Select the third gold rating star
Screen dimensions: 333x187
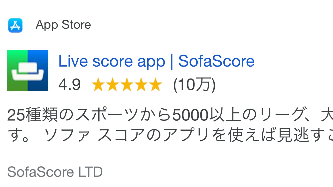(x=127, y=85)
